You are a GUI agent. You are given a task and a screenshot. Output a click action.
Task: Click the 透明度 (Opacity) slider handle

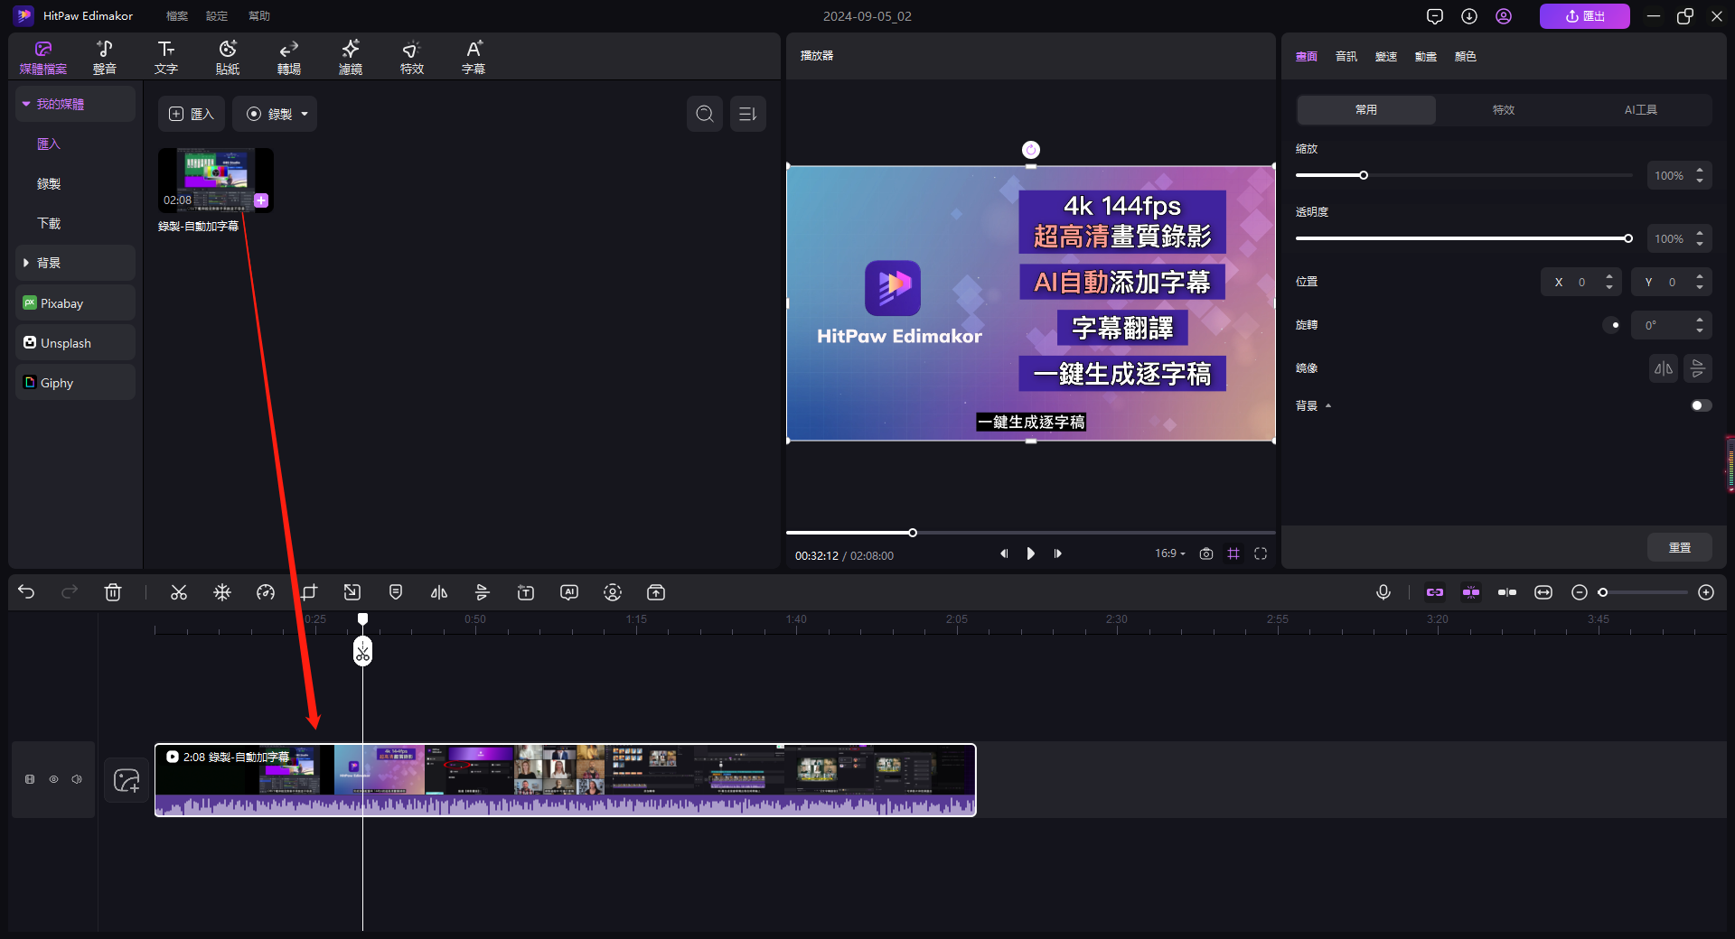[1628, 238]
